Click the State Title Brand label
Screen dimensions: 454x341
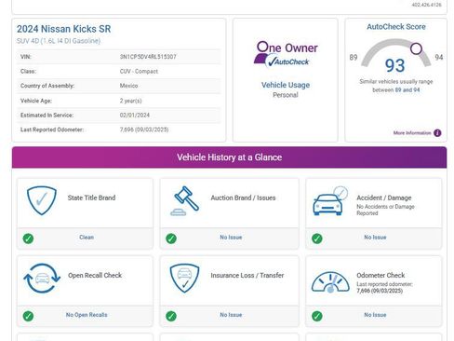[91, 198]
